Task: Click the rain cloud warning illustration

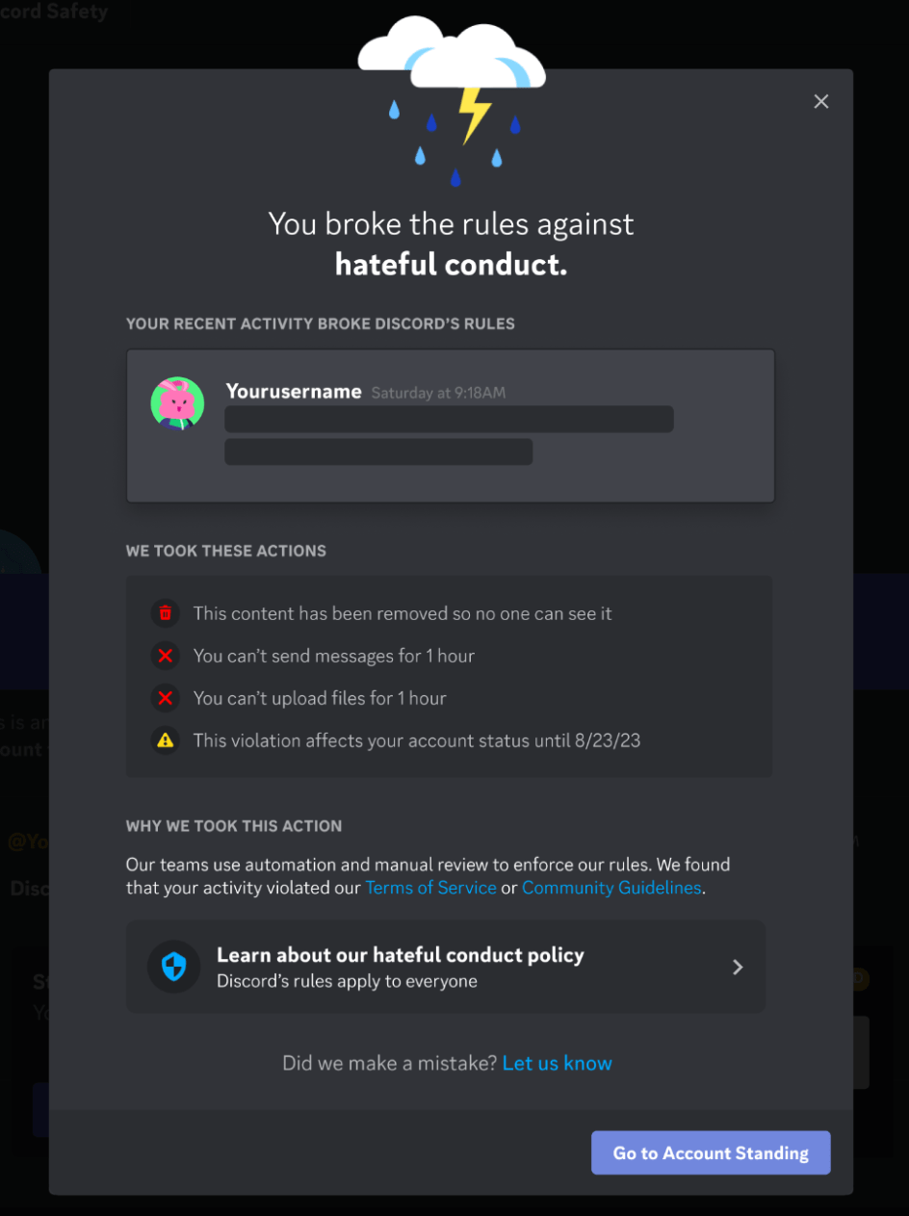Action: coord(451,96)
